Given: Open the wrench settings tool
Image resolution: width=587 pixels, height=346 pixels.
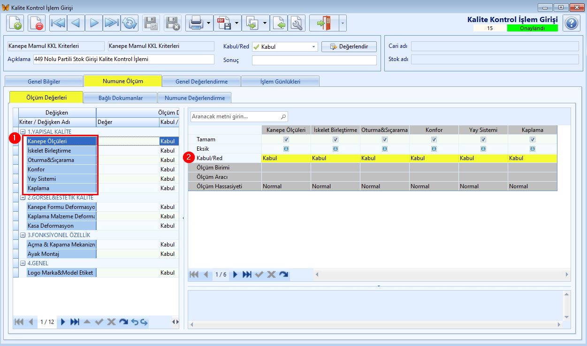Looking at the screenshot, I should 297,23.
